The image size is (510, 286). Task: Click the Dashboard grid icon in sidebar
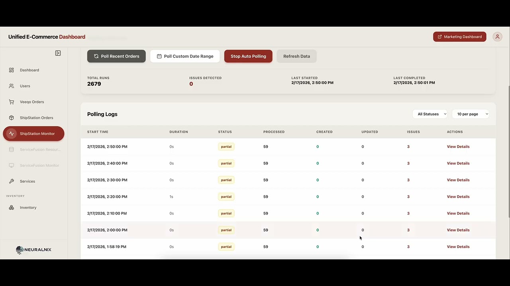click(12, 70)
